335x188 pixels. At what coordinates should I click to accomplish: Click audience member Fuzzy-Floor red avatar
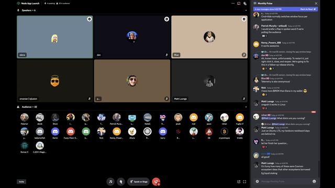pos(71,132)
